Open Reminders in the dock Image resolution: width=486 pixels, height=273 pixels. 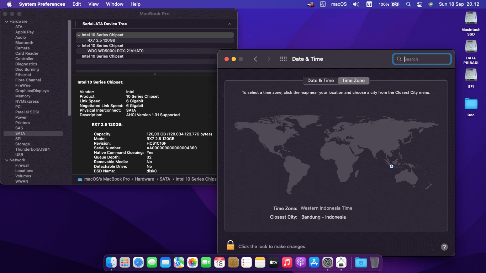(247, 263)
